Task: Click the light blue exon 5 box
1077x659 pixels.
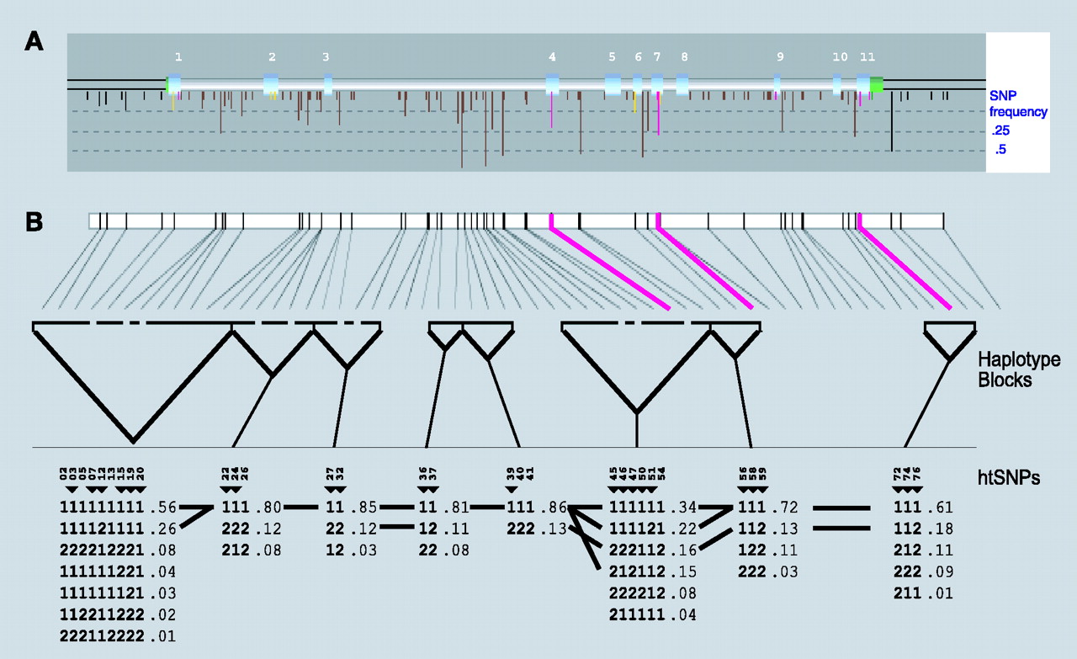Action: point(613,84)
